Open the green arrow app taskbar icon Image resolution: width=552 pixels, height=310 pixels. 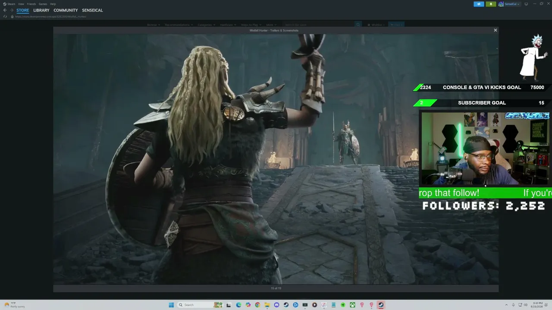coord(343,305)
